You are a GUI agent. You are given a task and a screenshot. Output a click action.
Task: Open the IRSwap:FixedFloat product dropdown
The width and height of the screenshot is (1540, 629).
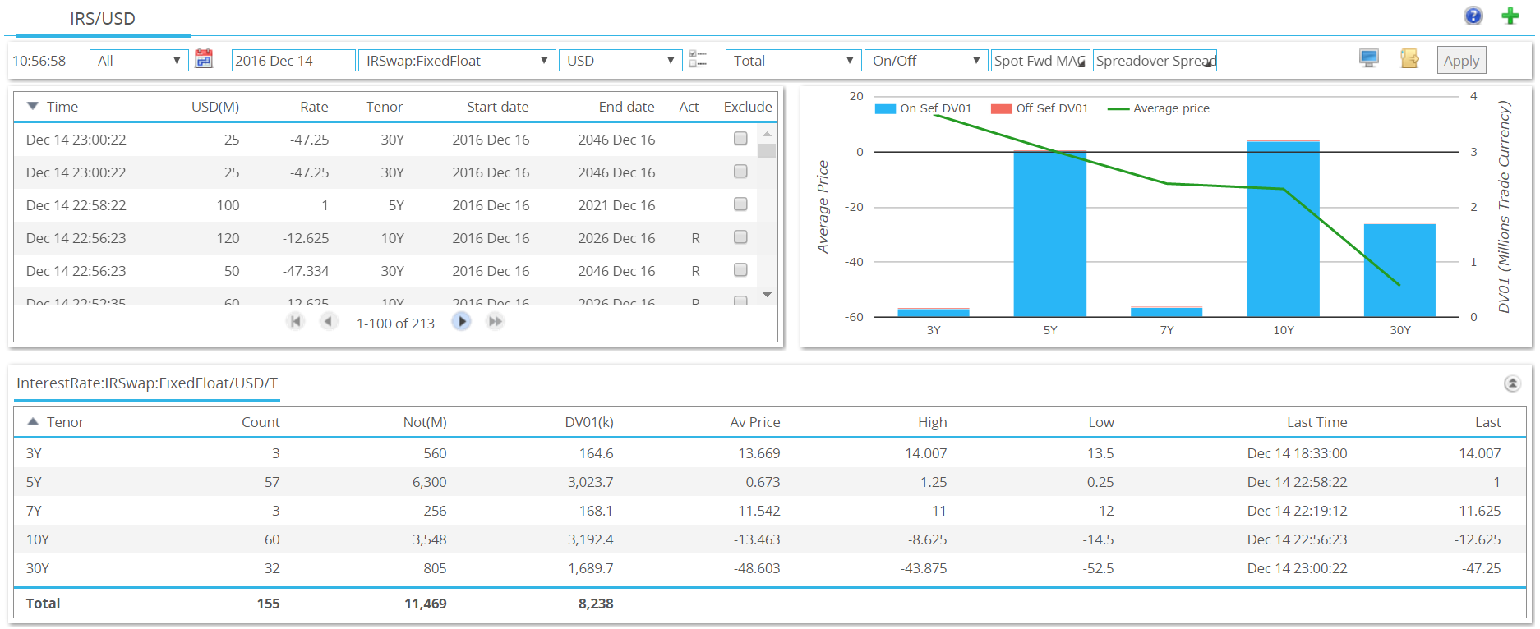pyautogui.click(x=457, y=61)
